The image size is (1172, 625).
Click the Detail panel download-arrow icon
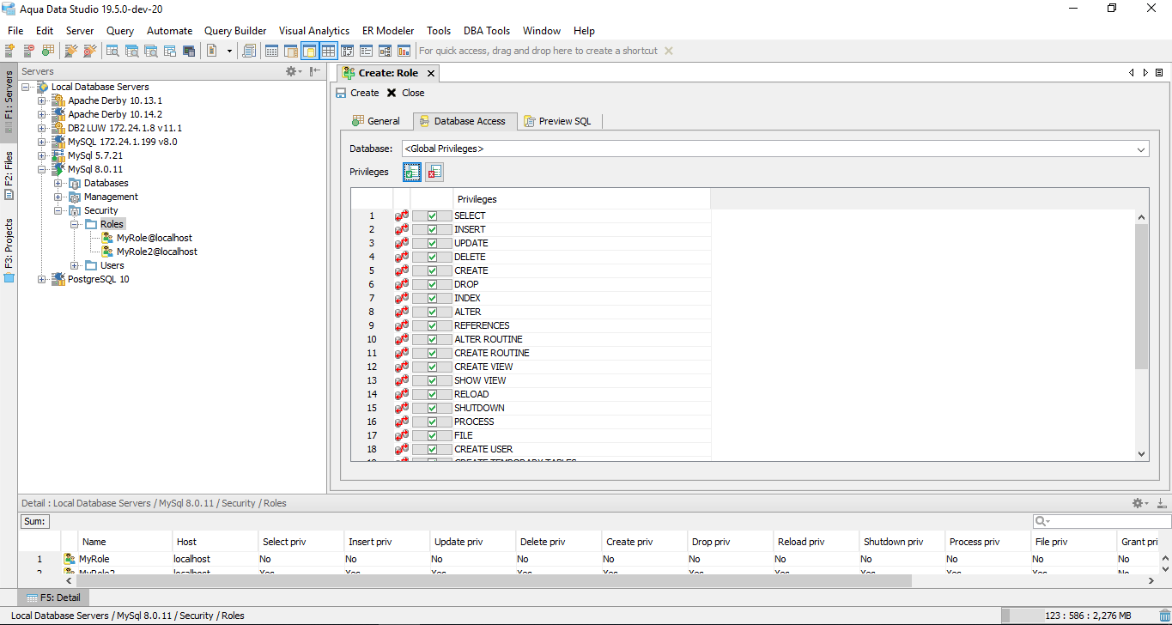point(1161,503)
